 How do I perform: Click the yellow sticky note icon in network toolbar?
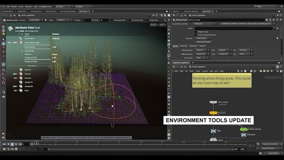click(264, 71)
